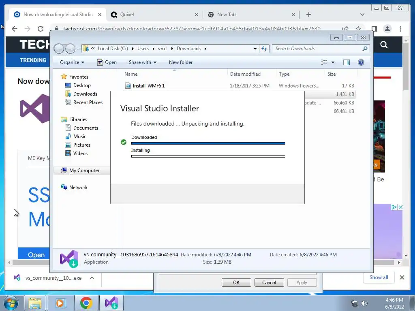415x311 pixels.
Task: Click New folder in Explorer toolbar
Action: [x=181, y=62]
